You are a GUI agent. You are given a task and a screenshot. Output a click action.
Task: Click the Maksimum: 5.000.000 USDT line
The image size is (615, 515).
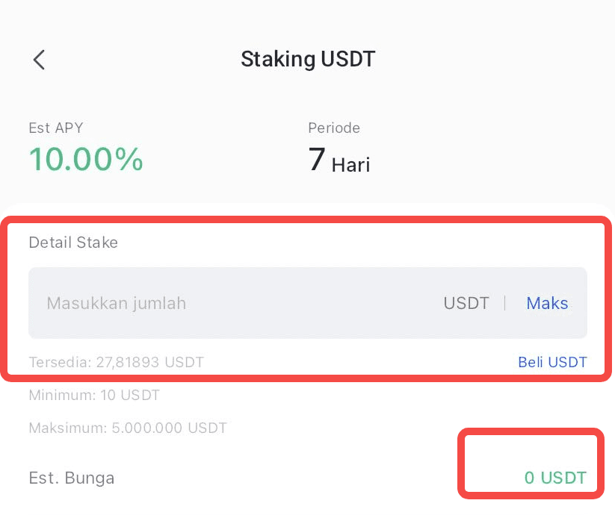point(128,428)
